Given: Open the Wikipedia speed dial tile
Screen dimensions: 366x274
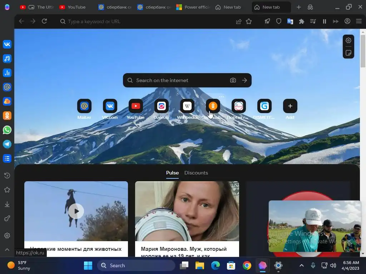Looking at the screenshot, I should click(x=187, y=106).
